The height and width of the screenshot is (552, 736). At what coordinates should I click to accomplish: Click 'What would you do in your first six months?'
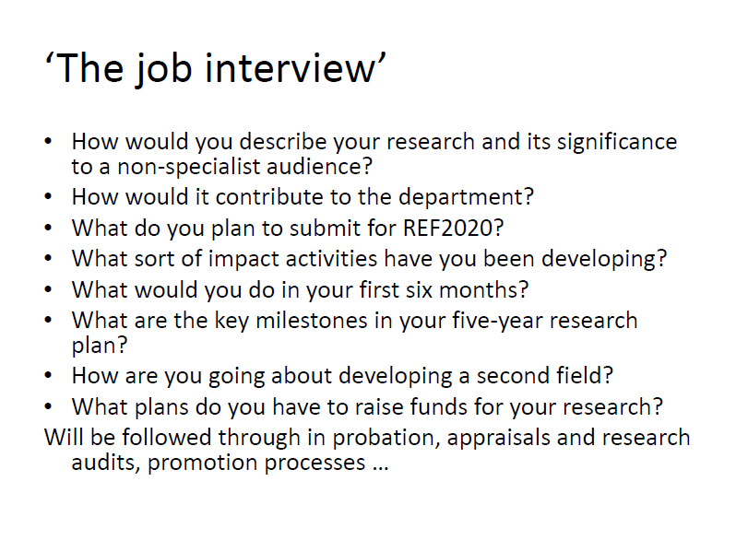300,290
